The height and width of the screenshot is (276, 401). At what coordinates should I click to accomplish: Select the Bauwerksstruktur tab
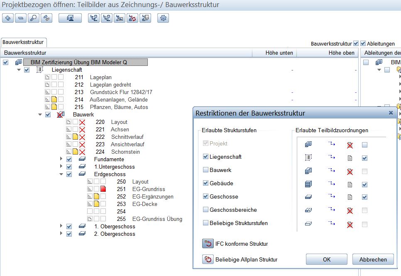[x=24, y=43]
